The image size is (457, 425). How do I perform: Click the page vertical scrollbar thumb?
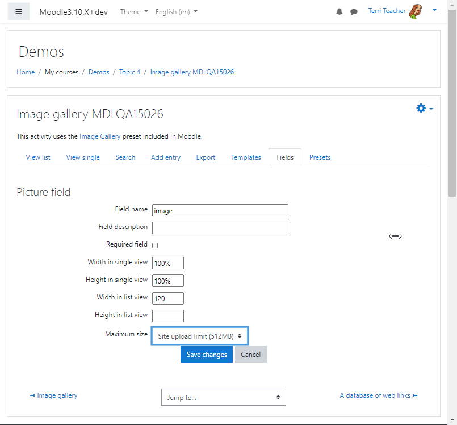(452, 103)
